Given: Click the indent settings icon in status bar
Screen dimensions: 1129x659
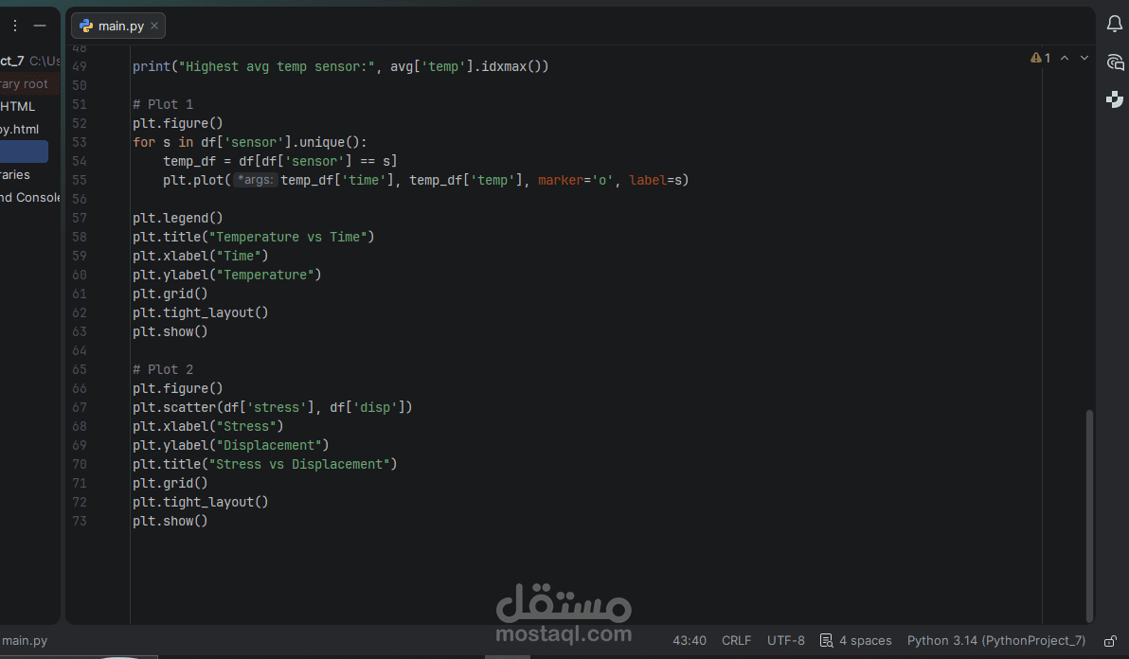Looking at the screenshot, I should pyautogui.click(x=827, y=640).
